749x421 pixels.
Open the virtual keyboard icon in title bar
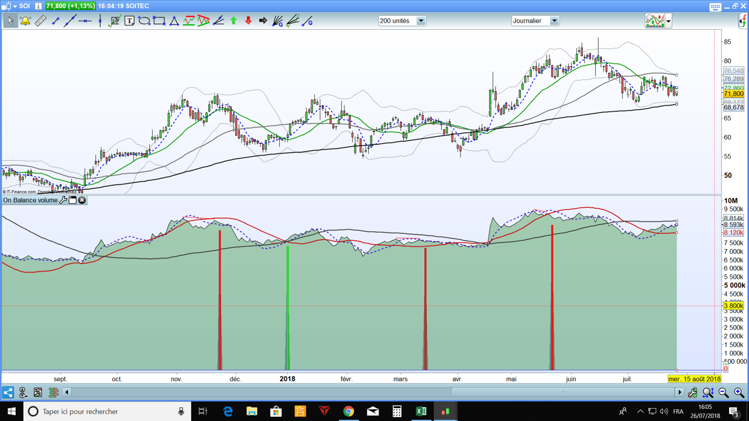[x=715, y=6]
